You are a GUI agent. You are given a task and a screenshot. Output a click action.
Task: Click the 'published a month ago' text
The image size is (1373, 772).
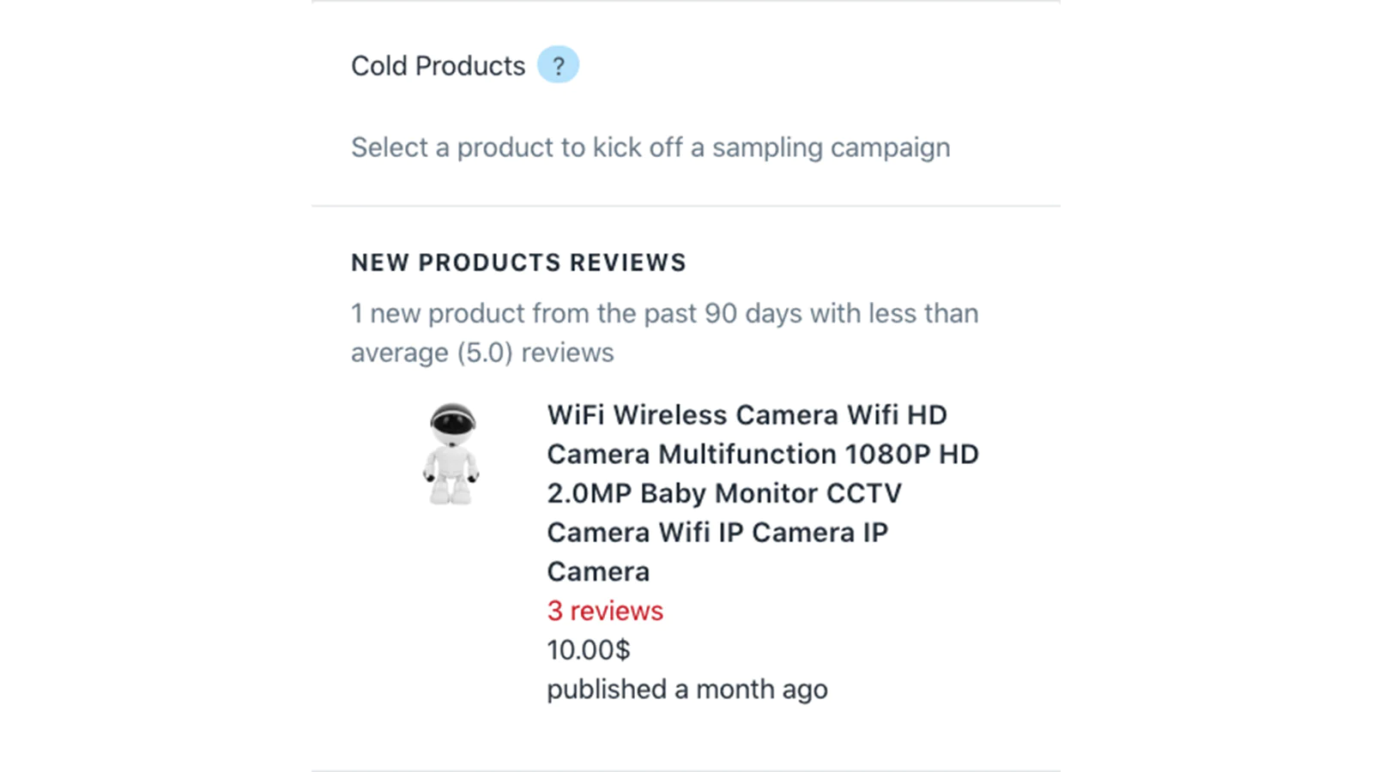point(687,690)
